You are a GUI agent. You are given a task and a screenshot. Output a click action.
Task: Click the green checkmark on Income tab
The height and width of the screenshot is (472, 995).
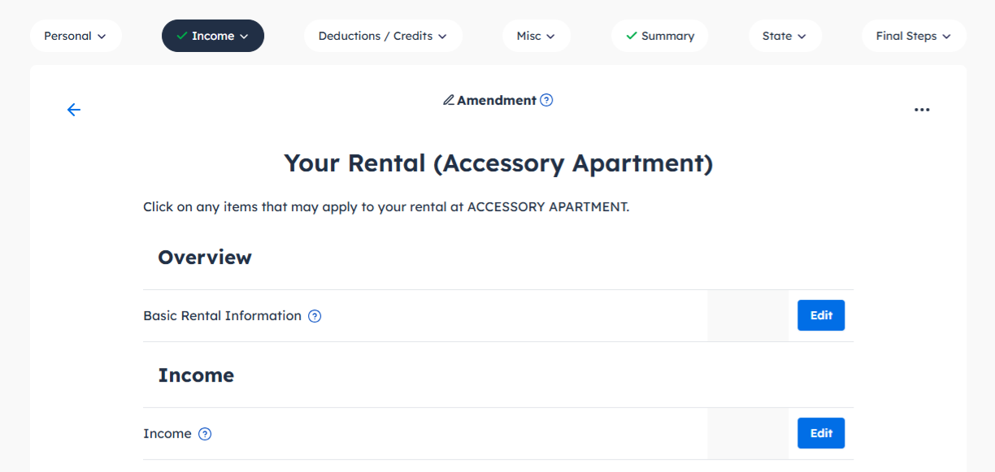pos(182,36)
